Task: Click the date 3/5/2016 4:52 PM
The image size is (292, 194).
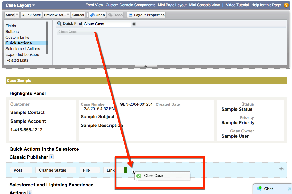Action: tap(99, 109)
